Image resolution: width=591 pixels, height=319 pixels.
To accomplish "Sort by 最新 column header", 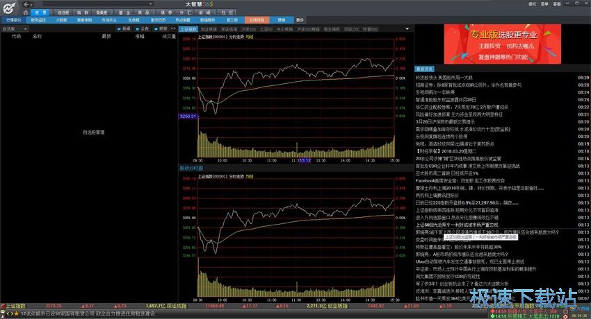I will 106,37.
